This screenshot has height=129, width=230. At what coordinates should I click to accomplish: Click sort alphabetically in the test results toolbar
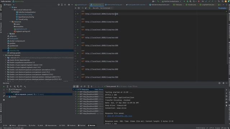[x=81, y=86]
